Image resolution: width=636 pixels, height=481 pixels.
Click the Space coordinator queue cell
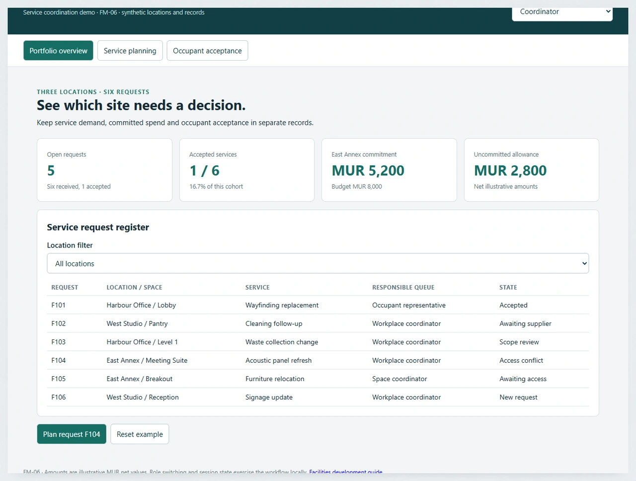point(399,379)
